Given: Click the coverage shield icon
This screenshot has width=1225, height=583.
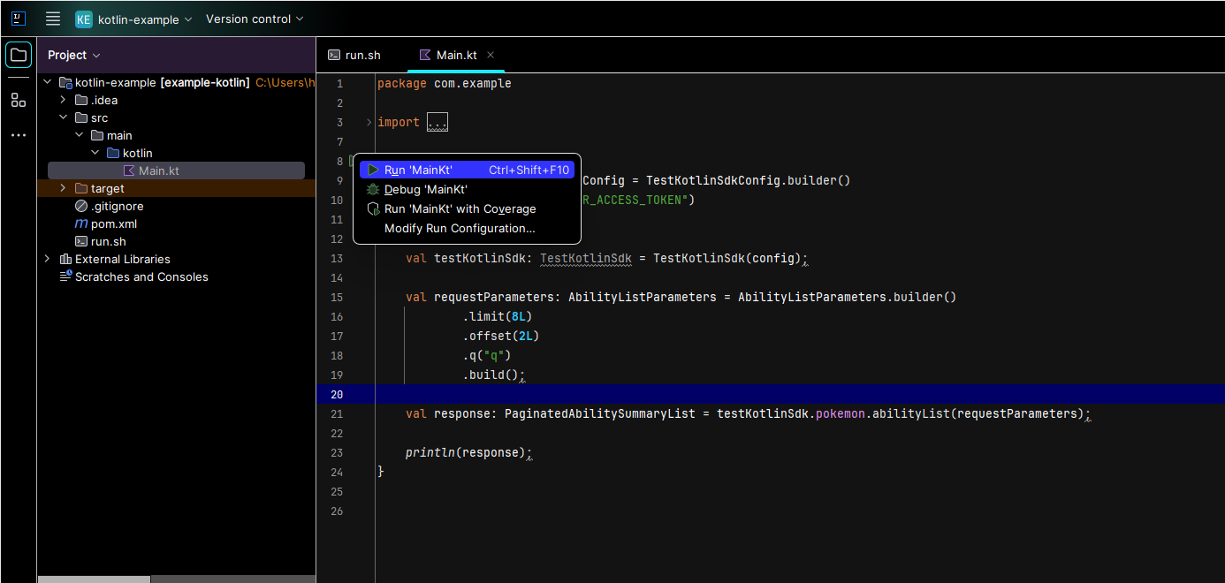Looking at the screenshot, I should (x=374, y=208).
